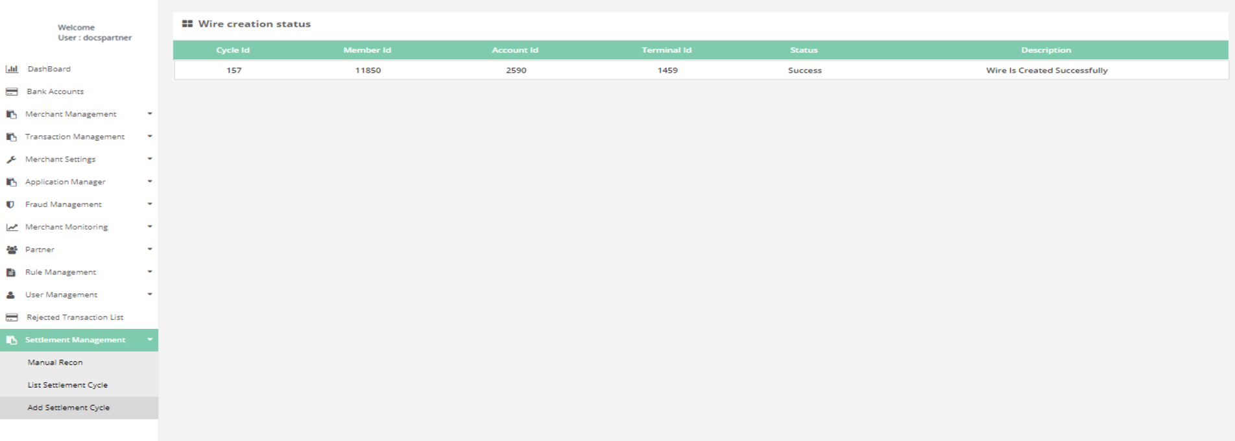Open List Settlement Cycle submenu item
The height and width of the screenshot is (441, 1235).
tap(67, 385)
